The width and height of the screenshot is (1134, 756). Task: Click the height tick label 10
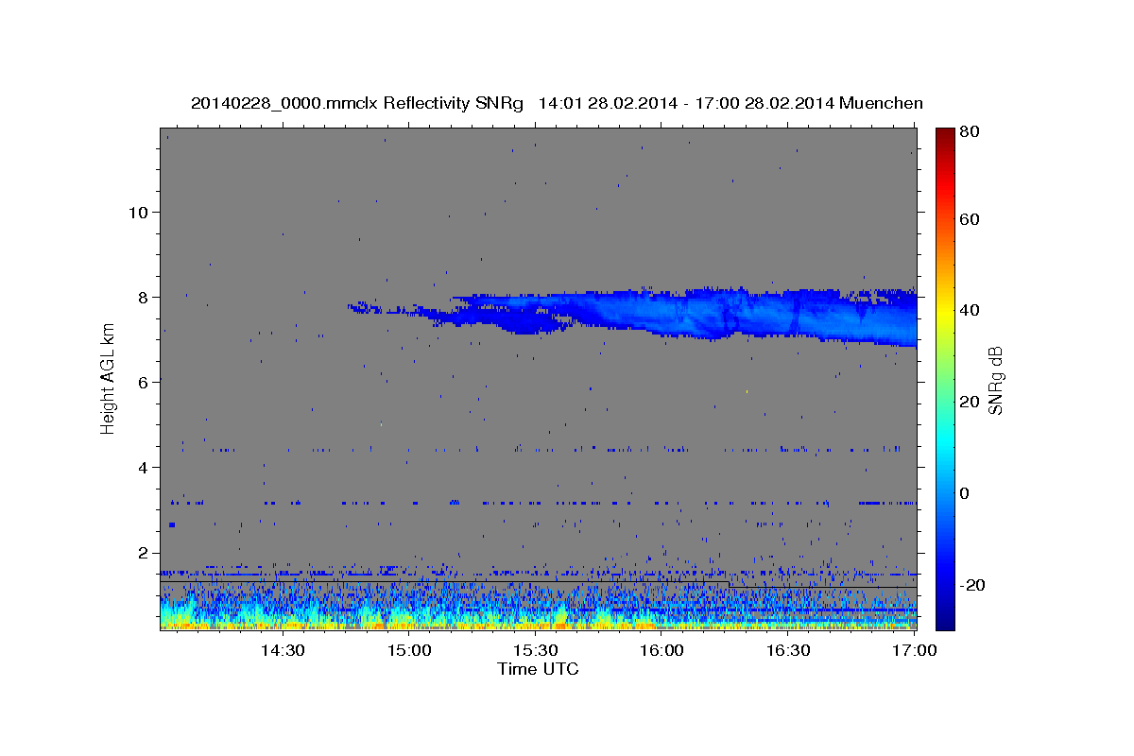point(139,212)
